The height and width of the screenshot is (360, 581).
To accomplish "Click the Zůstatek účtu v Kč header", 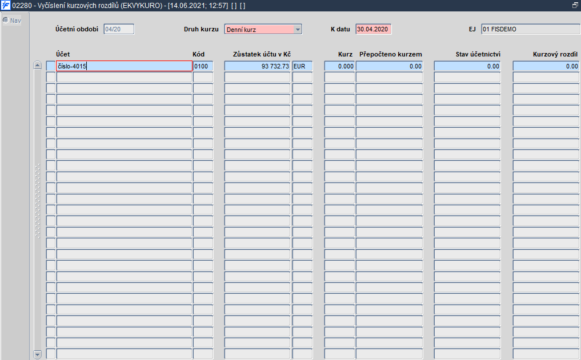I will (262, 54).
